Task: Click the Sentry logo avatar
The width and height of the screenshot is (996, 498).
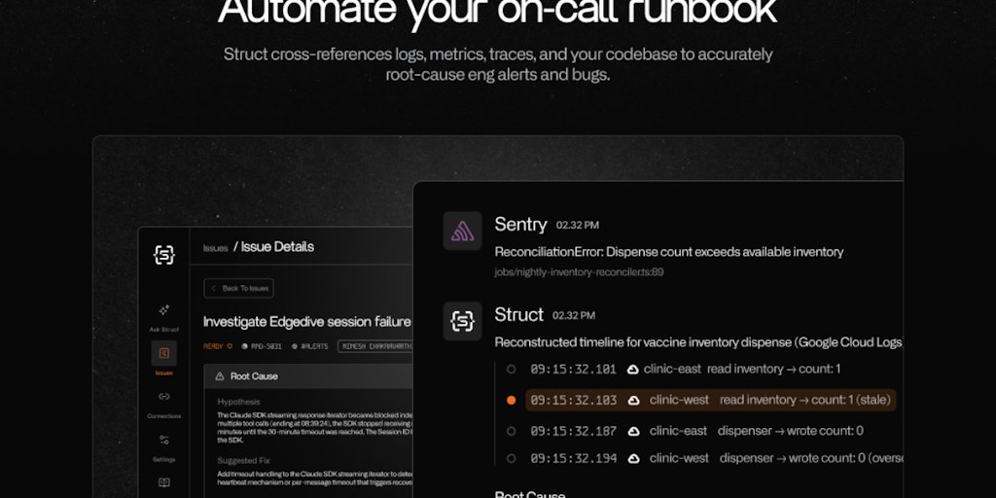Action: 462,231
